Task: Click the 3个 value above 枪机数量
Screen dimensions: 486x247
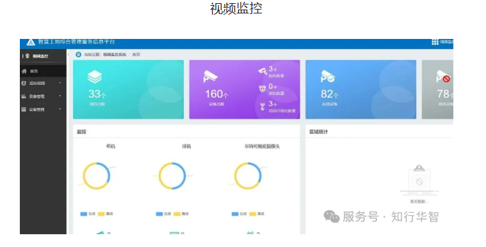Action: (273, 69)
